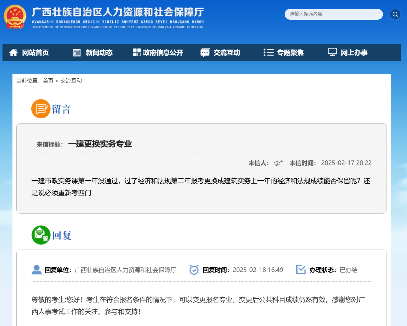
Task: Open the 网站首页 menu item
Action: pyautogui.click(x=35, y=53)
